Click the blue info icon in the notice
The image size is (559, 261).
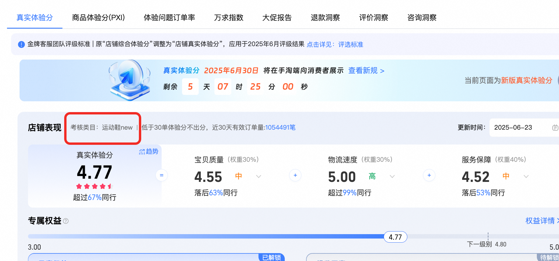pos(21,44)
